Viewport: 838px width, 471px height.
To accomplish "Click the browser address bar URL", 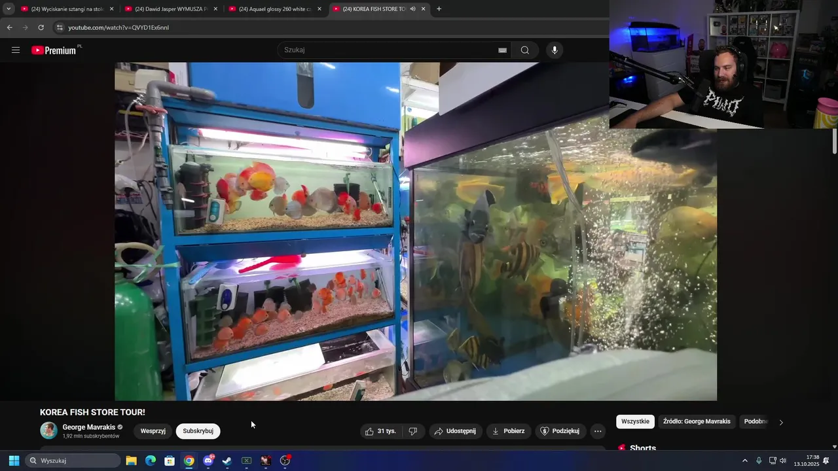I will (118, 27).
